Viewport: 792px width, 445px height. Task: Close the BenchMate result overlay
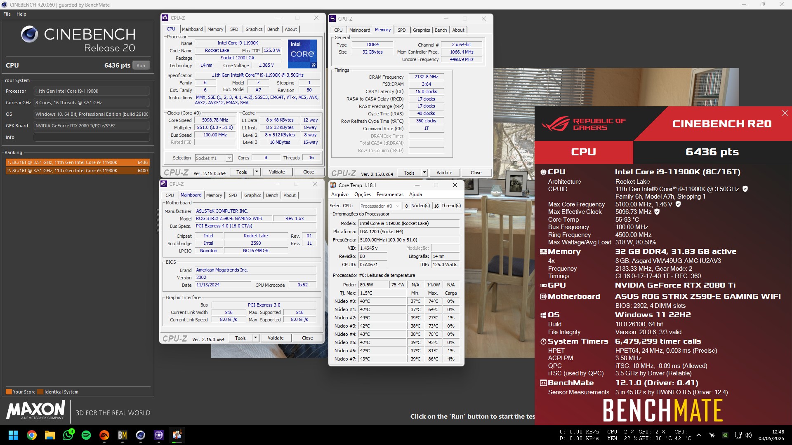[x=785, y=113]
